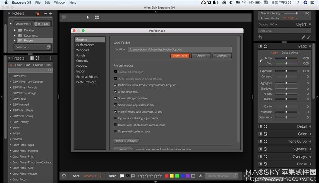
Task: Select small thumbnail grid icon
Action: [64, 18]
